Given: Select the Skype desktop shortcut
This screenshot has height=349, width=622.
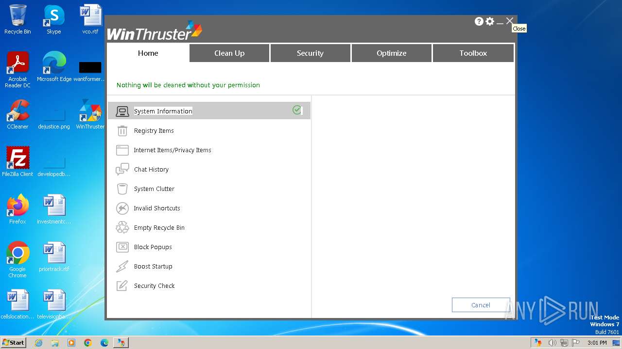Looking at the screenshot, I should pos(54,19).
